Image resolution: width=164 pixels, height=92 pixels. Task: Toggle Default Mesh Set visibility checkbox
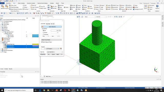point(4,44)
